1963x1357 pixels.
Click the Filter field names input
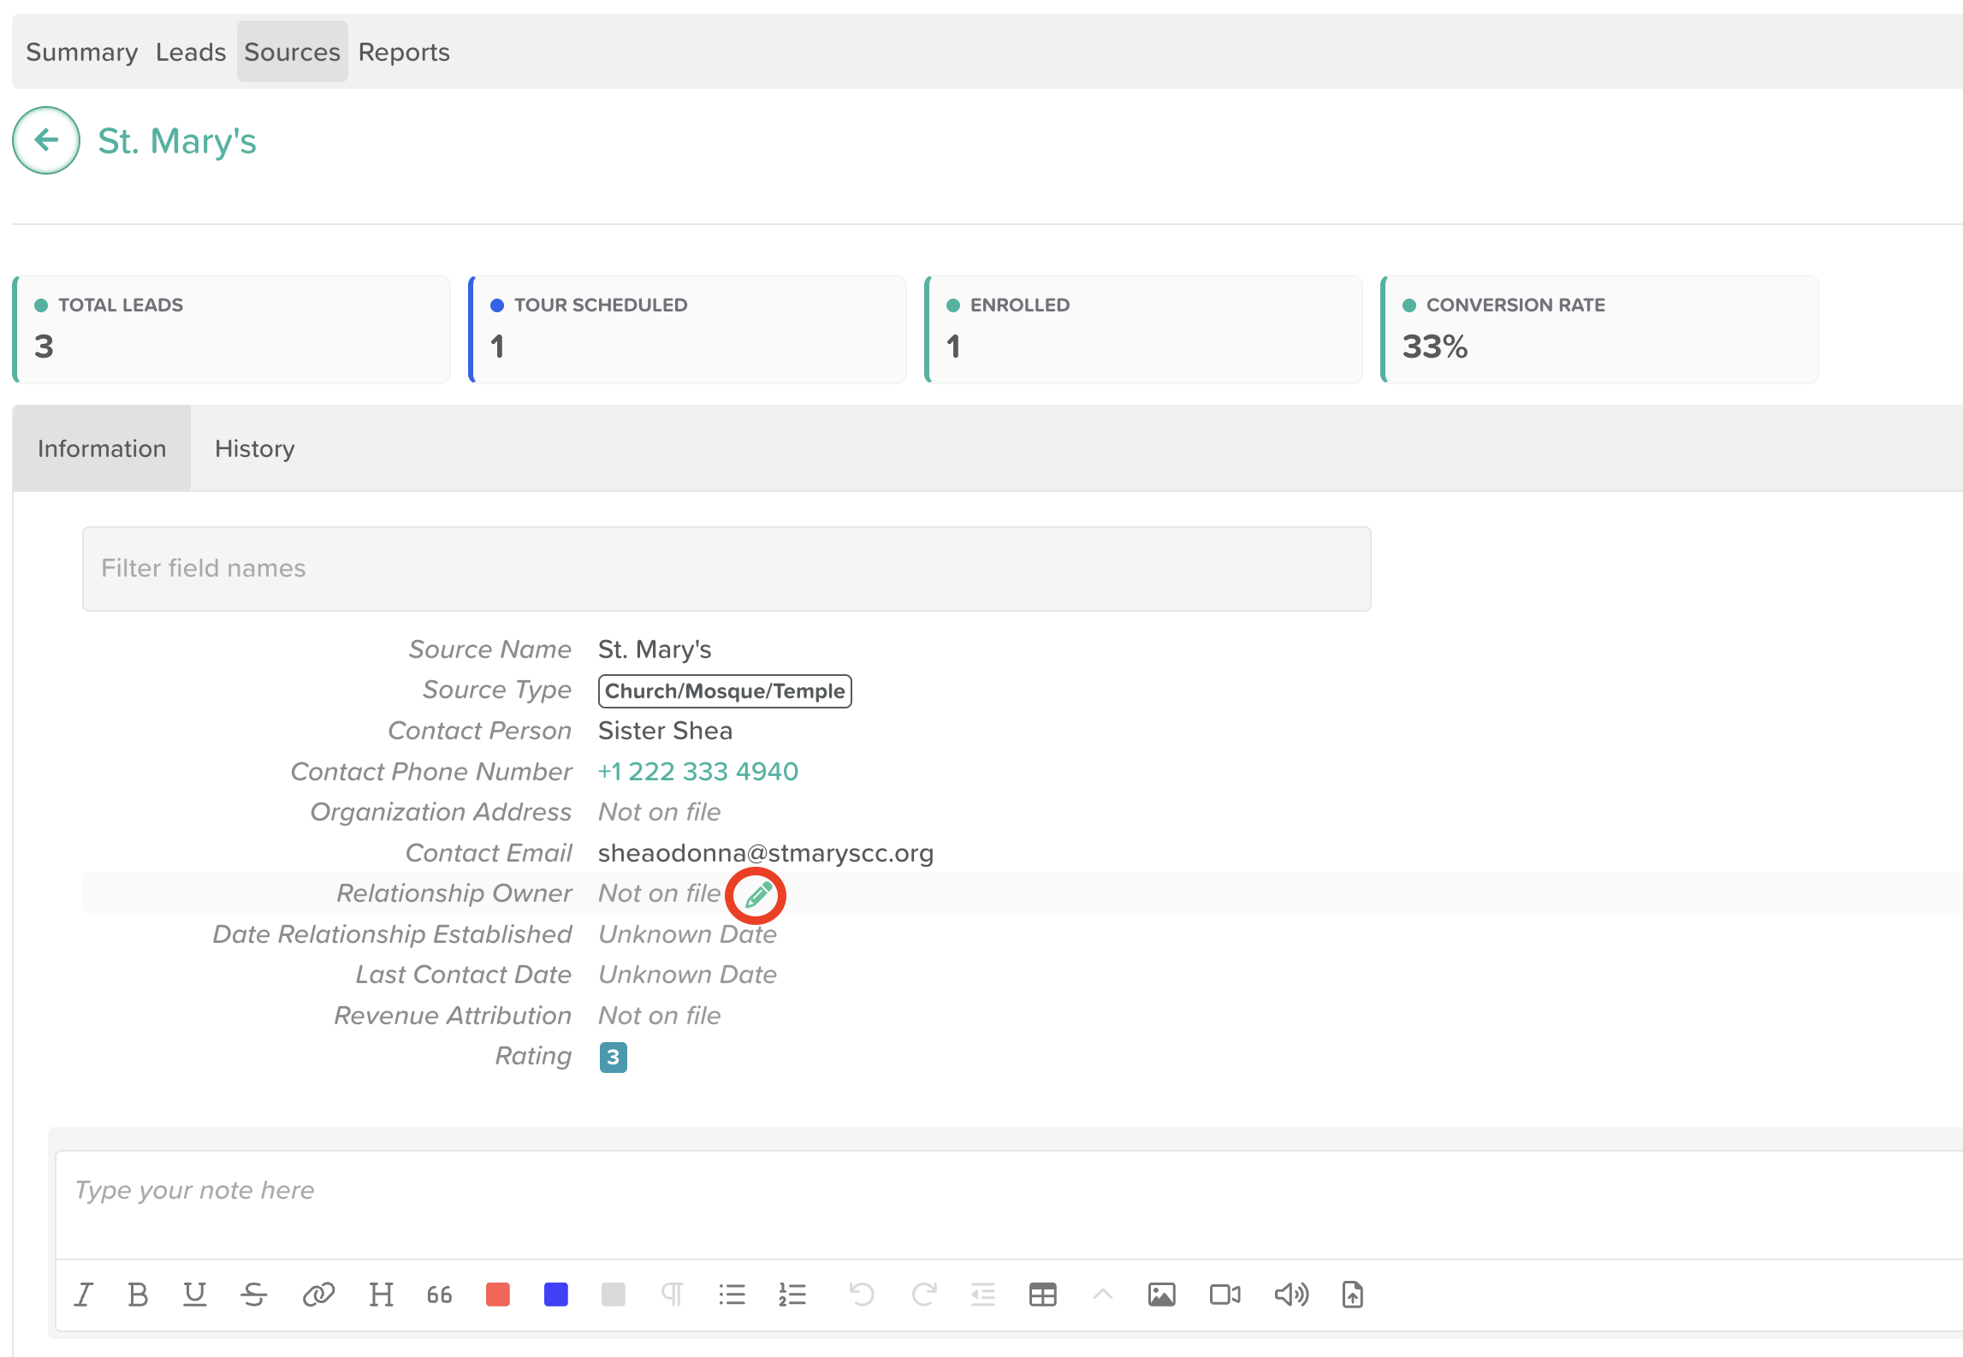(726, 568)
